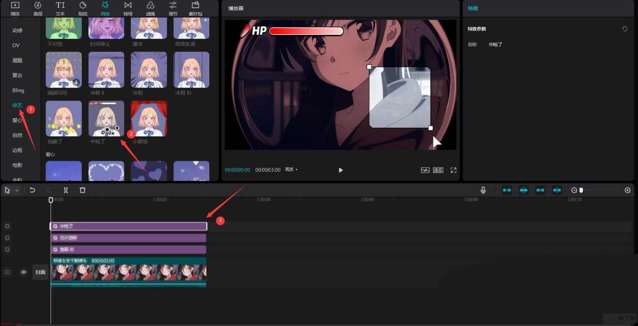This screenshot has width=638, height=326.
Task: Choose the 我酸了 effect thumbnail
Action: [64, 119]
